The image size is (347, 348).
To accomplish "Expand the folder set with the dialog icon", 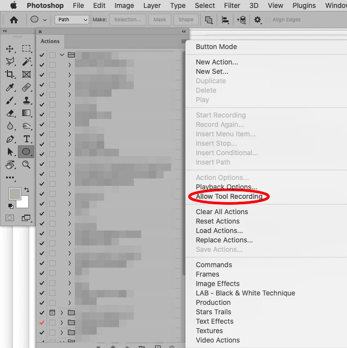I will click(x=61, y=313).
